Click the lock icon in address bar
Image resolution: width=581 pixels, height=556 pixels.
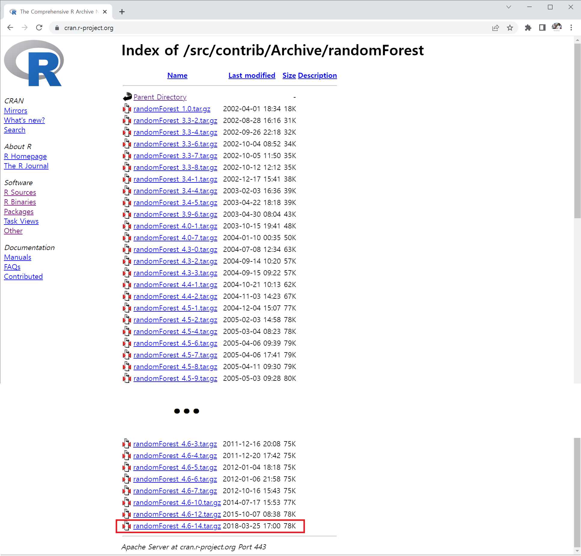tap(57, 28)
